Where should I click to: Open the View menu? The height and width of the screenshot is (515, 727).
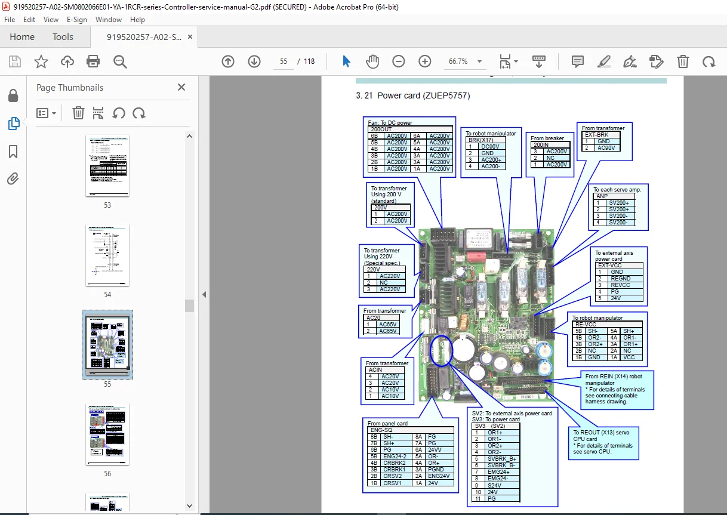tap(51, 20)
